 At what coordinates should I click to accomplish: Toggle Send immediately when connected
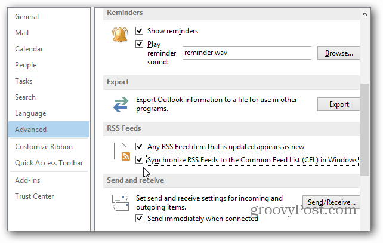coord(139,219)
